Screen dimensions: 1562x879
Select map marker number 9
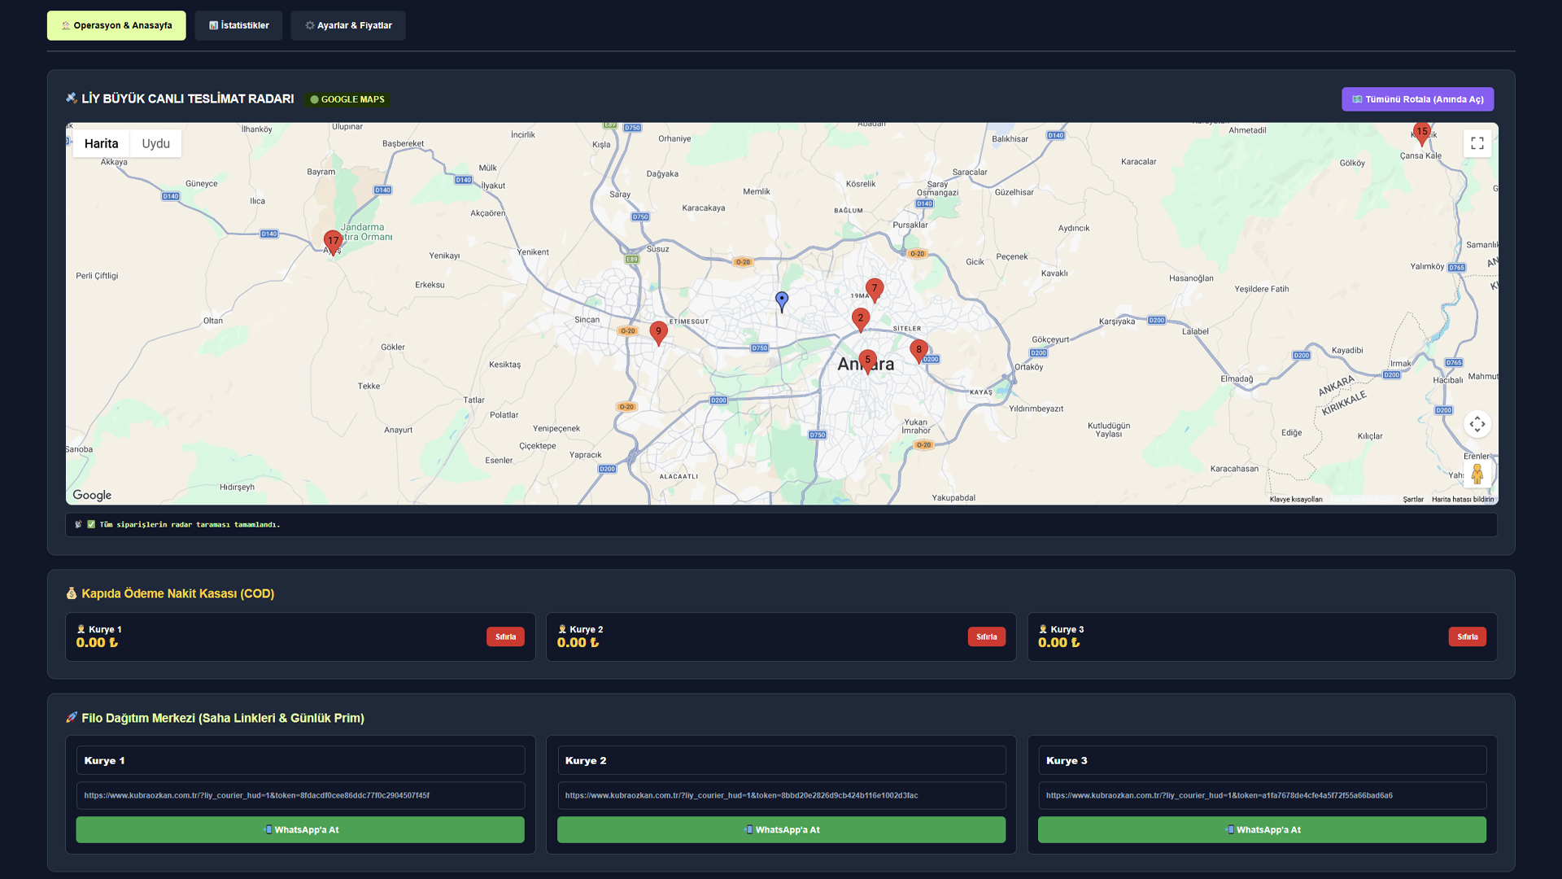click(x=659, y=332)
